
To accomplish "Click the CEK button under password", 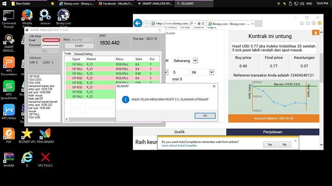I will (44, 51).
